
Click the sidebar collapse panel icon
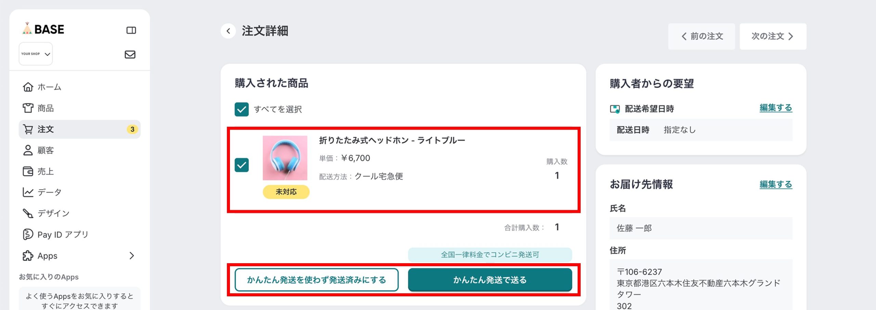coord(131,30)
